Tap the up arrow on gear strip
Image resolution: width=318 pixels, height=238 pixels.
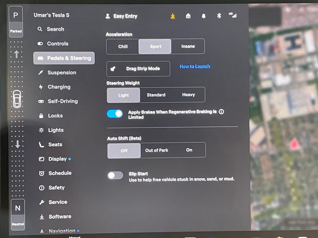tap(16, 54)
